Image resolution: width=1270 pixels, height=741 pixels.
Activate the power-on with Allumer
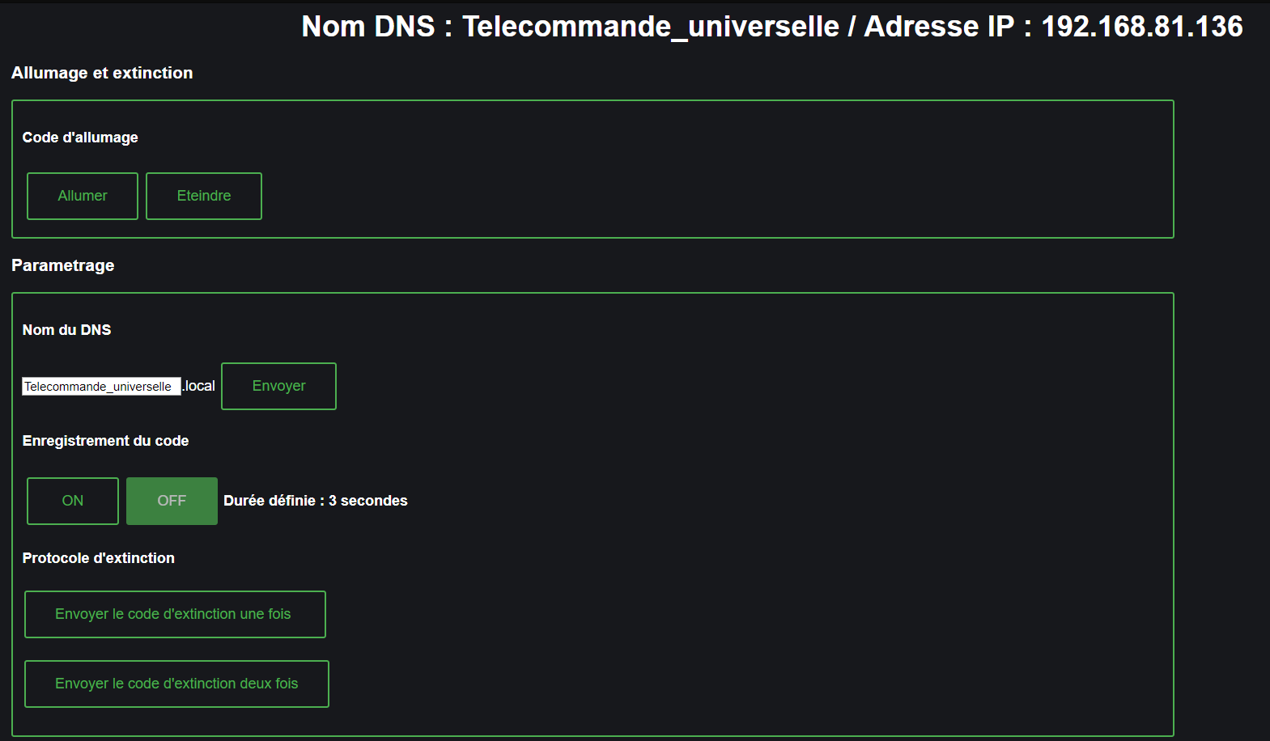(x=82, y=196)
